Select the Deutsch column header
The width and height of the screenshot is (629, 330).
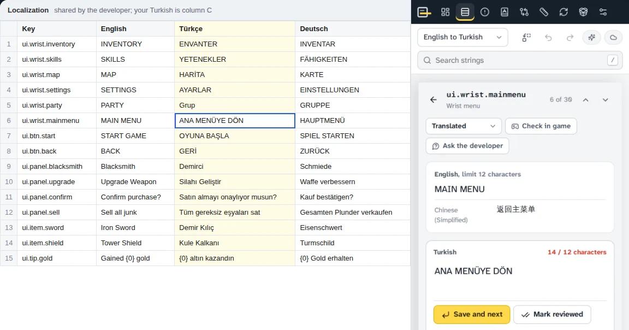tap(353, 29)
